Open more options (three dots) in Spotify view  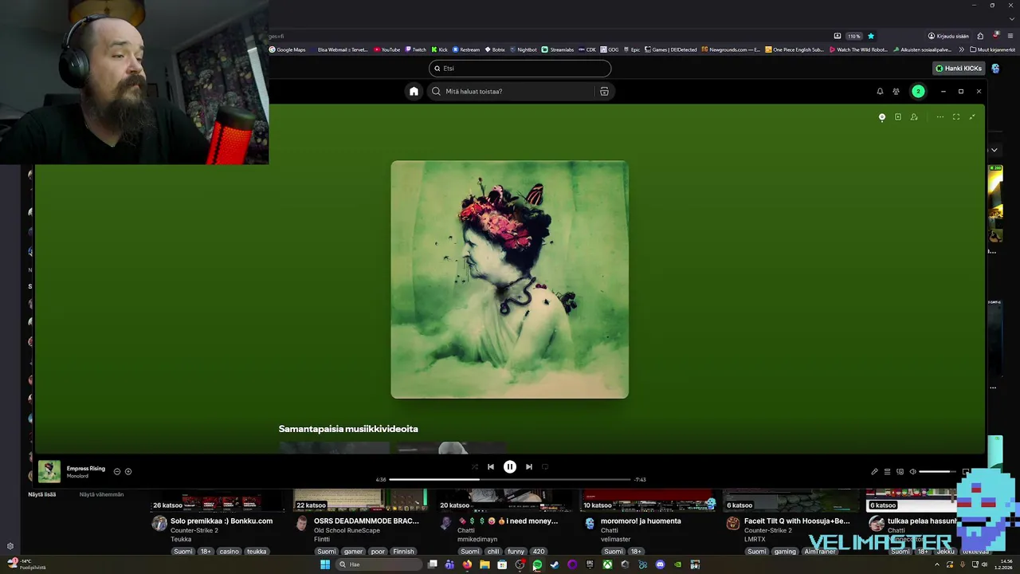pos(940,117)
